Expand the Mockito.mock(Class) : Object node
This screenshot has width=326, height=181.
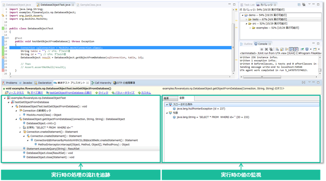click(x=20, y=115)
